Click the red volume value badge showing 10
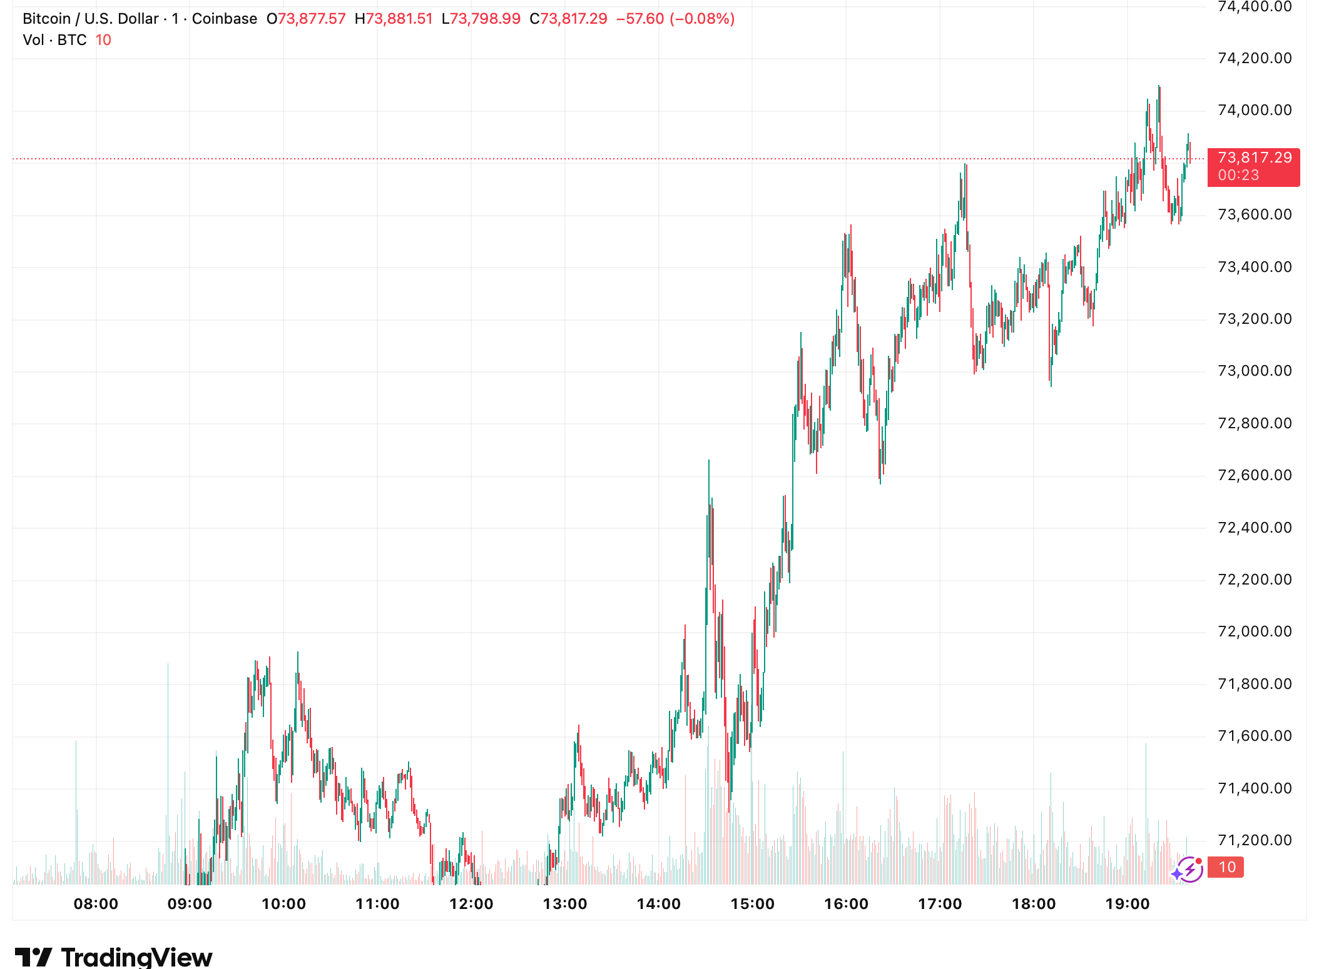This screenshot has width=1319, height=969. click(1226, 866)
